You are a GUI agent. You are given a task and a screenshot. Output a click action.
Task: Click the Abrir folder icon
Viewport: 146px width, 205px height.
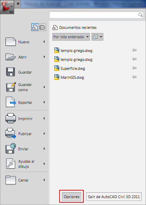(x=11, y=57)
